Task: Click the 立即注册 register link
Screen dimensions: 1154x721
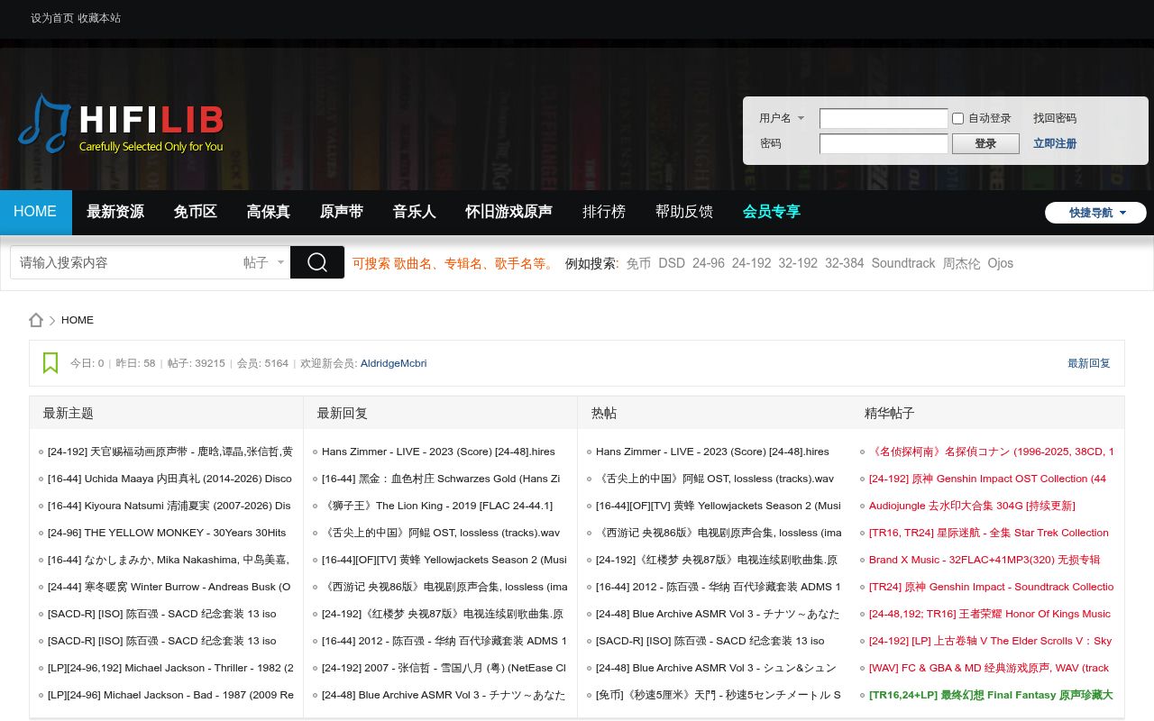Action: 1055,143
